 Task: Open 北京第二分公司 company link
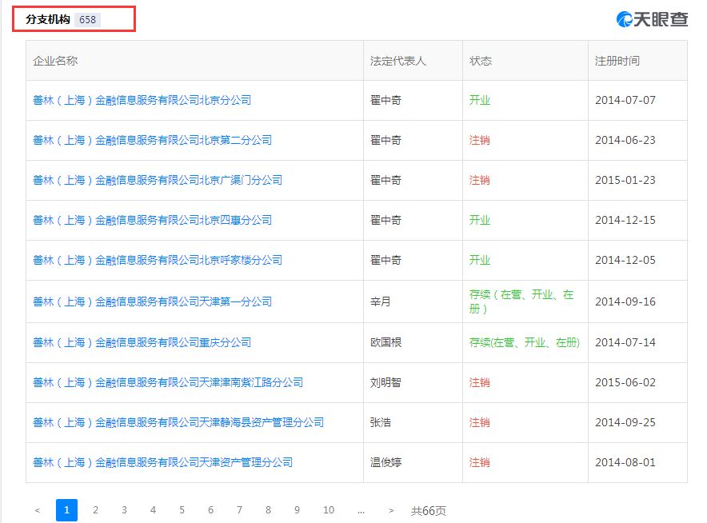click(x=153, y=140)
